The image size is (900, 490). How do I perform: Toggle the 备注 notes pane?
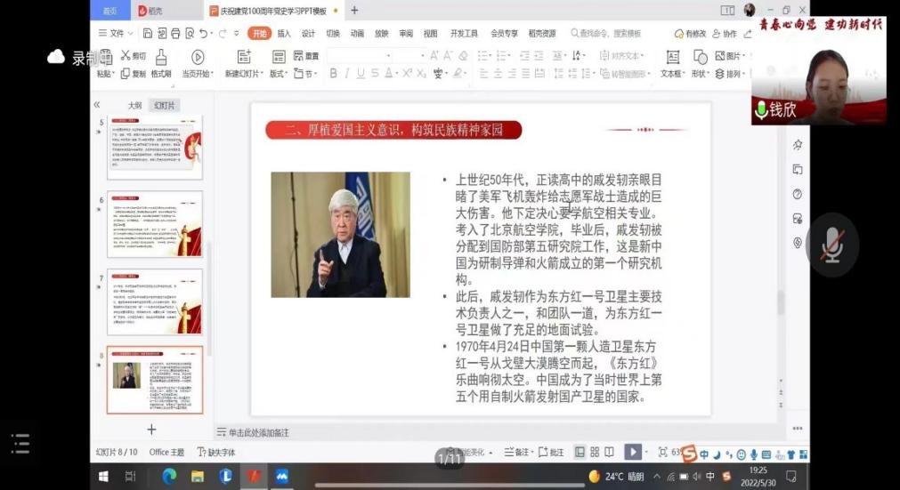516,453
